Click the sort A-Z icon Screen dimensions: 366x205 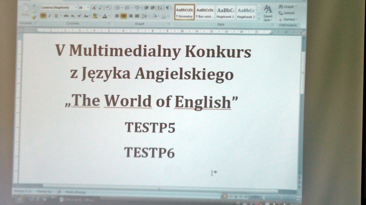point(160,8)
